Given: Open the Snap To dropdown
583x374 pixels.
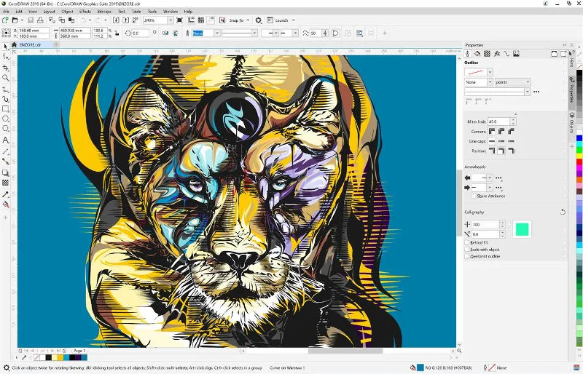Looking at the screenshot, I should tap(248, 20).
